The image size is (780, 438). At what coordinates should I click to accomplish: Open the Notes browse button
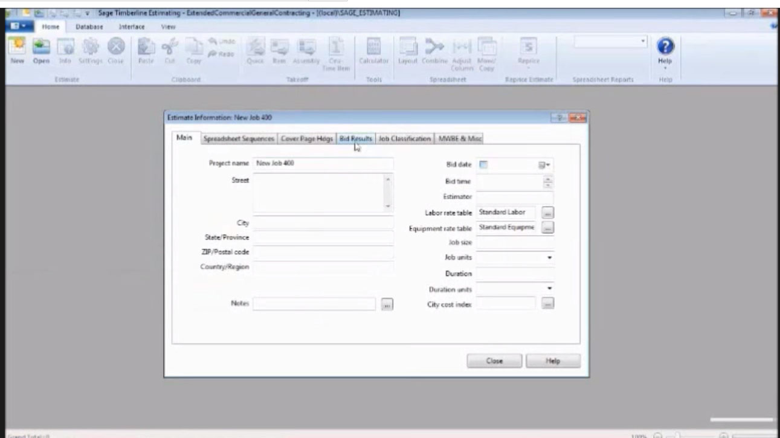387,305
